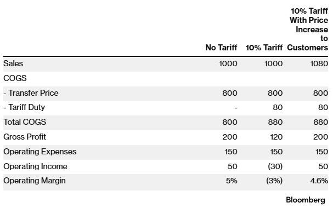Click the 5% operating margin value
Screen dimensions: 333x208
232,181
